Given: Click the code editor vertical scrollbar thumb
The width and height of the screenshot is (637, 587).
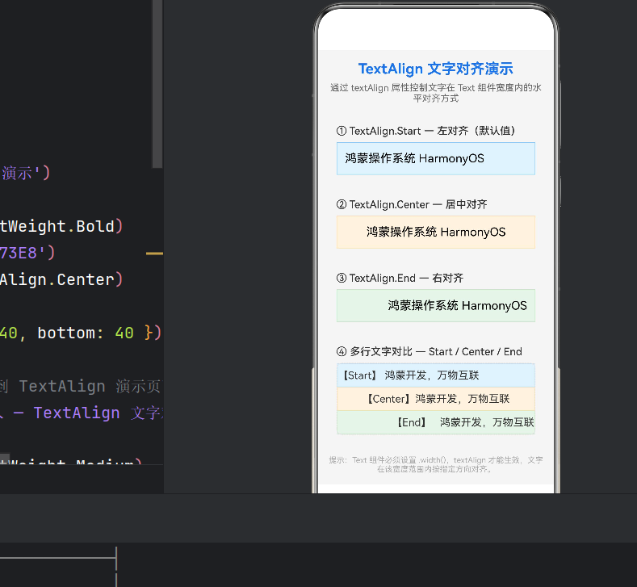Looking at the screenshot, I should [x=157, y=84].
